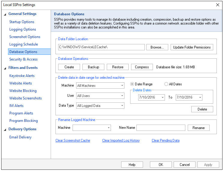Open Logging Schedule settings
Screen dimensions: 224x171
click(x=24, y=44)
